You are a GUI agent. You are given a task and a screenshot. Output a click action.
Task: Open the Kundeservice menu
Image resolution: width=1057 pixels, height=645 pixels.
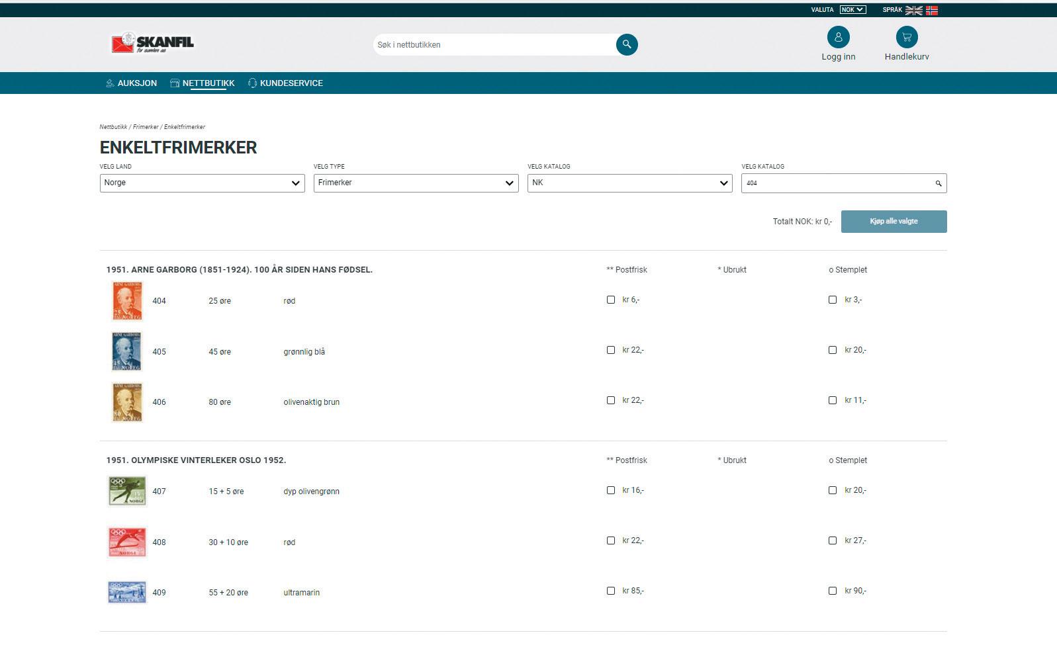point(285,83)
